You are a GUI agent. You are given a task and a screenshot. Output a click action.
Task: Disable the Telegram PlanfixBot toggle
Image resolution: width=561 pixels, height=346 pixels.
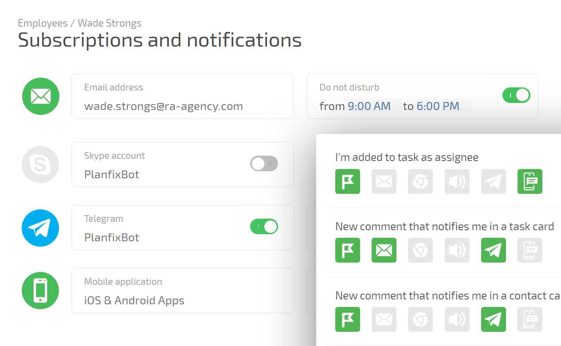[x=264, y=226]
